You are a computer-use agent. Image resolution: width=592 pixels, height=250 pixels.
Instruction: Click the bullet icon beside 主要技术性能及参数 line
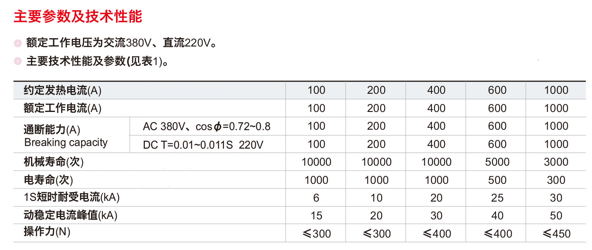tap(18, 61)
